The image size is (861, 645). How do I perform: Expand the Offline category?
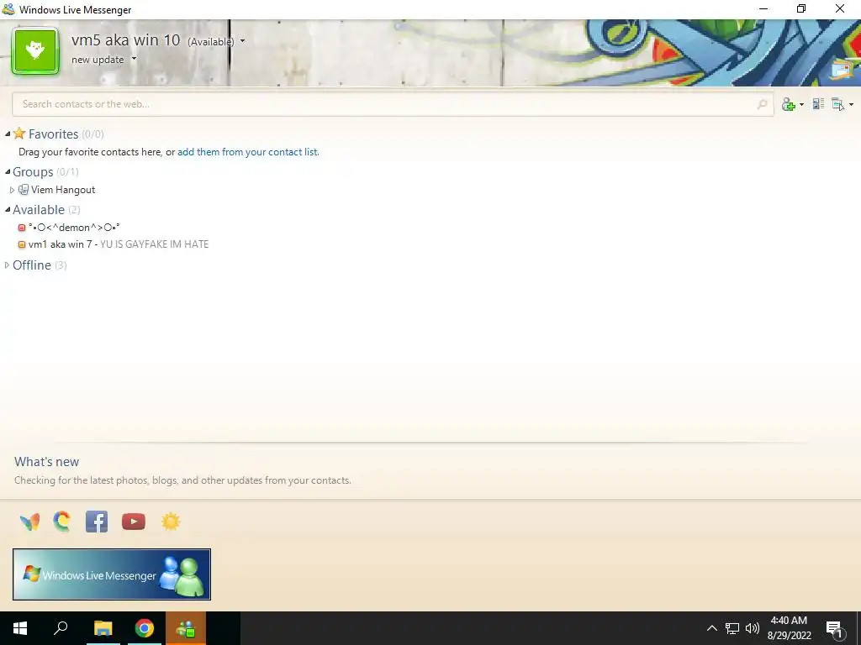[7, 265]
